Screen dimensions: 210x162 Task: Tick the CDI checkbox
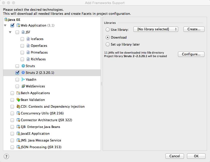click(x=12, y=107)
